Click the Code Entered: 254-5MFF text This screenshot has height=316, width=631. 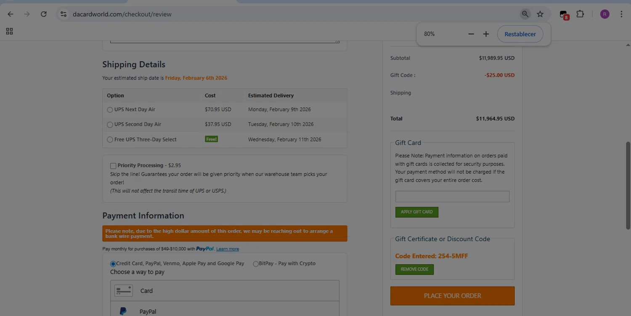click(431, 256)
